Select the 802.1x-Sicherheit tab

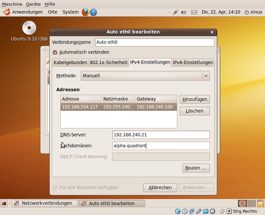[x=109, y=62]
